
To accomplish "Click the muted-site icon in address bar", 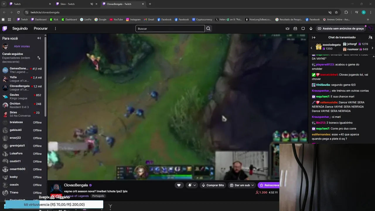I will click(330, 12).
